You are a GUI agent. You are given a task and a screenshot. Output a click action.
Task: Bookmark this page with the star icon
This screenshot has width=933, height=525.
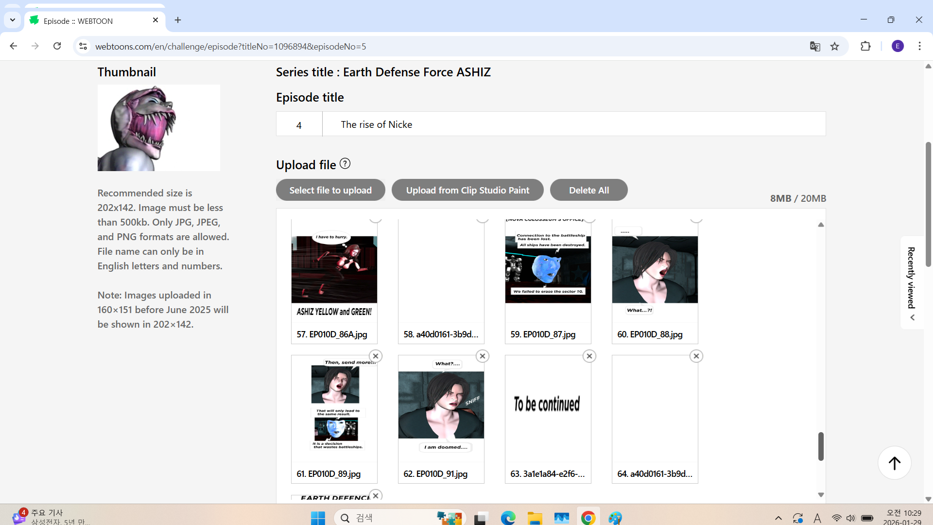coord(835,47)
